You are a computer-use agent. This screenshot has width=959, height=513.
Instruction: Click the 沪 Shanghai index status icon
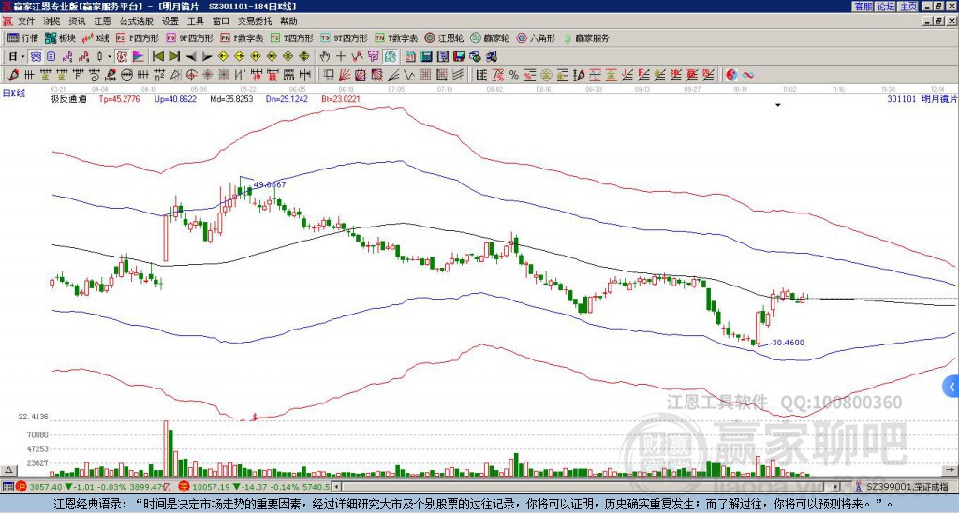tap(21, 487)
